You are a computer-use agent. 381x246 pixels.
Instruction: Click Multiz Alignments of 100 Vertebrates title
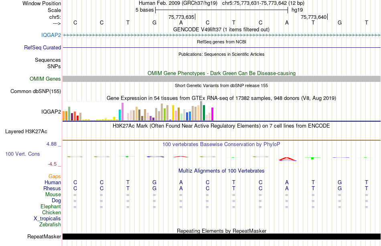tap(221, 171)
